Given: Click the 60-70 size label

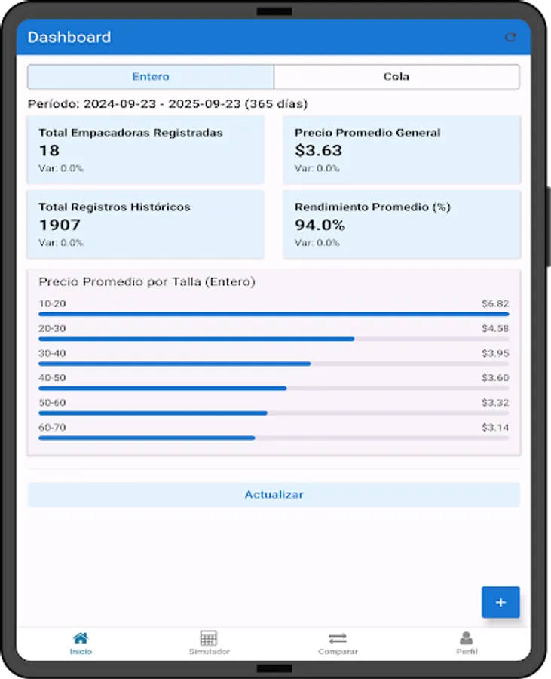Looking at the screenshot, I should 52,428.
